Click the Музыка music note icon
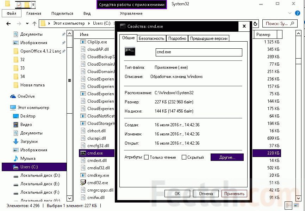305x211 pixels. click(16, 158)
